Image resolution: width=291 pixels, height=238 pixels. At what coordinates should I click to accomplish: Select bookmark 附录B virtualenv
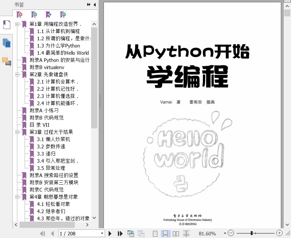pos(47,67)
